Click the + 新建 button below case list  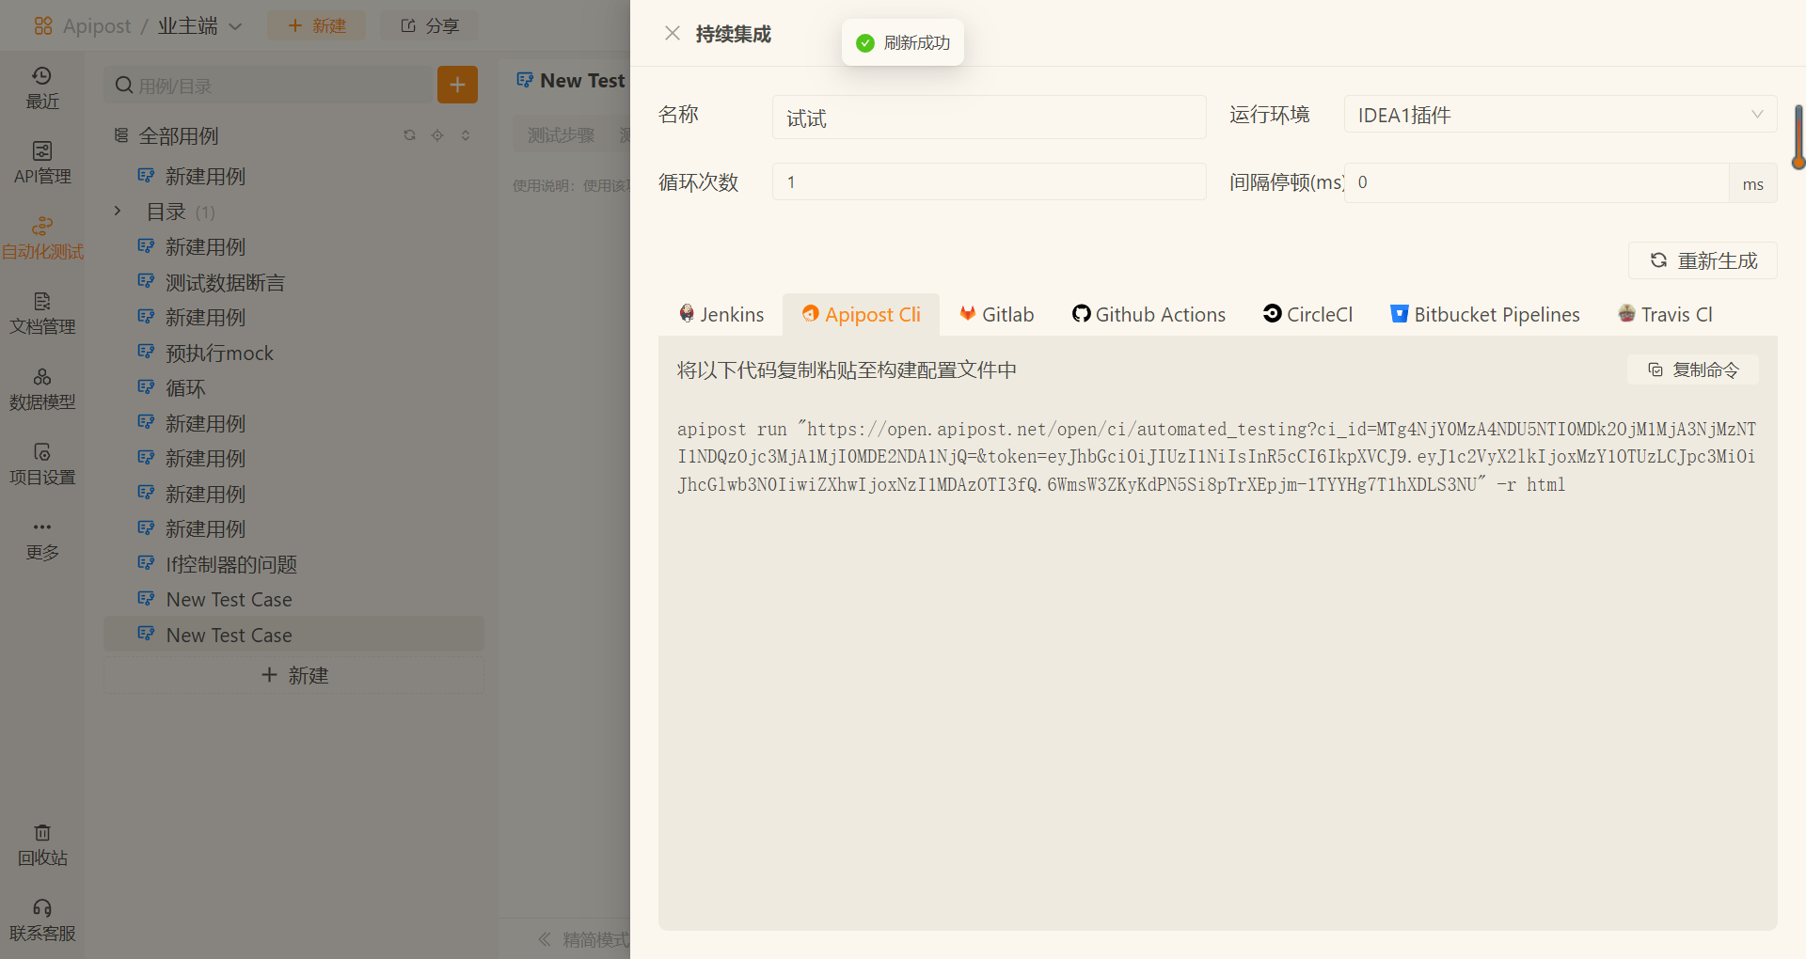pyautogui.click(x=294, y=675)
